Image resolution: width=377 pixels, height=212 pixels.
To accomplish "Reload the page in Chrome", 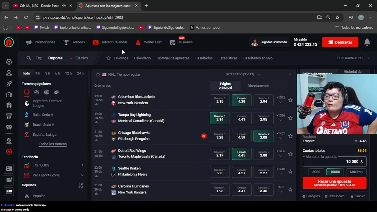I will tap(26, 17).
